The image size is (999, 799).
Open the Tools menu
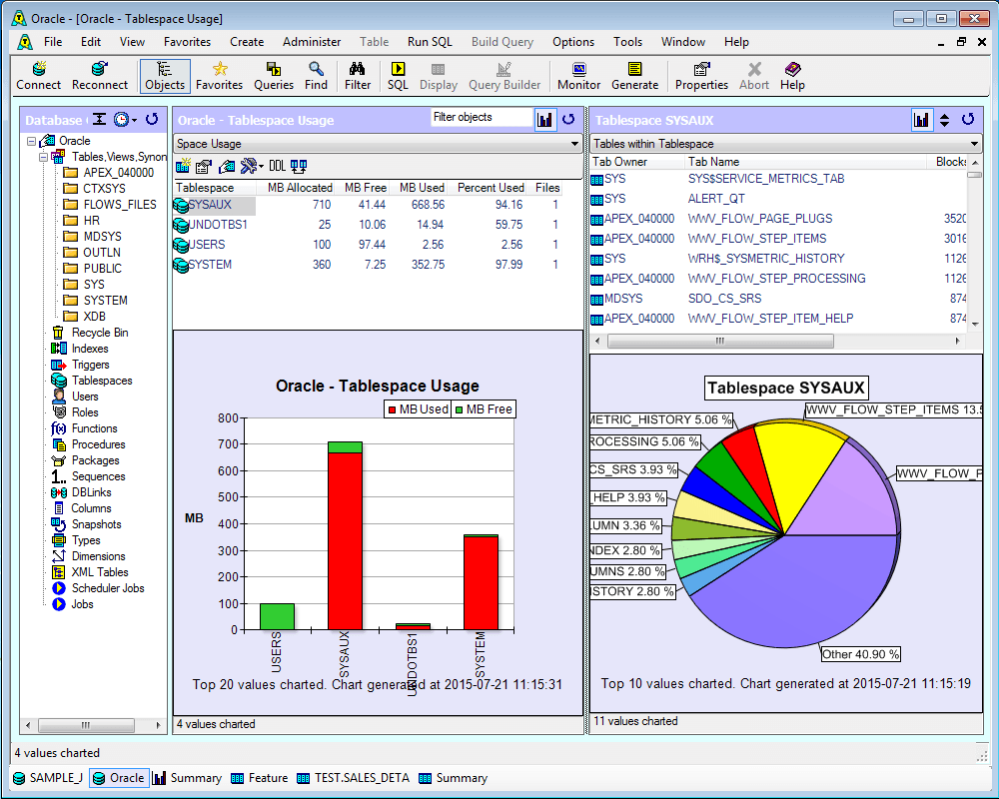[x=627, y=42]
